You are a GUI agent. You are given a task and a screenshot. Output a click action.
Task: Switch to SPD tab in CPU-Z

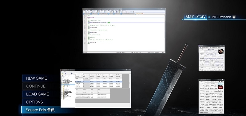click(x=210, y=48)
